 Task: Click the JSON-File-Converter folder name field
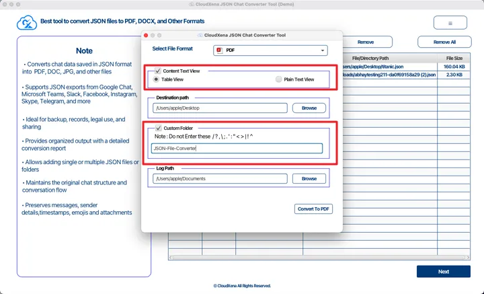click(x=237, y=149)
